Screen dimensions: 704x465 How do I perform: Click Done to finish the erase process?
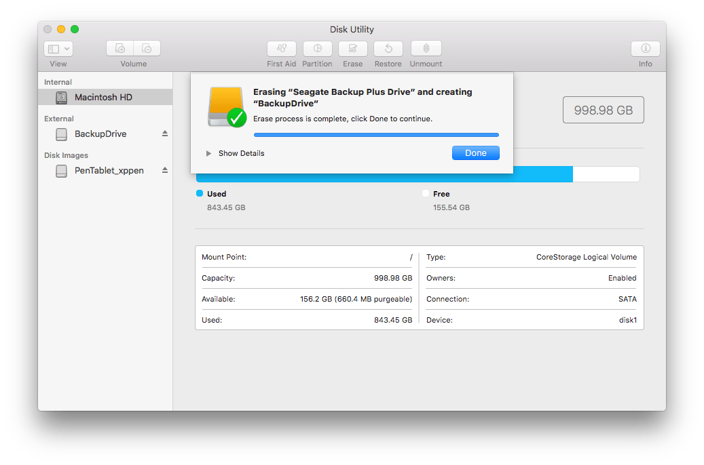coord(475,153)
